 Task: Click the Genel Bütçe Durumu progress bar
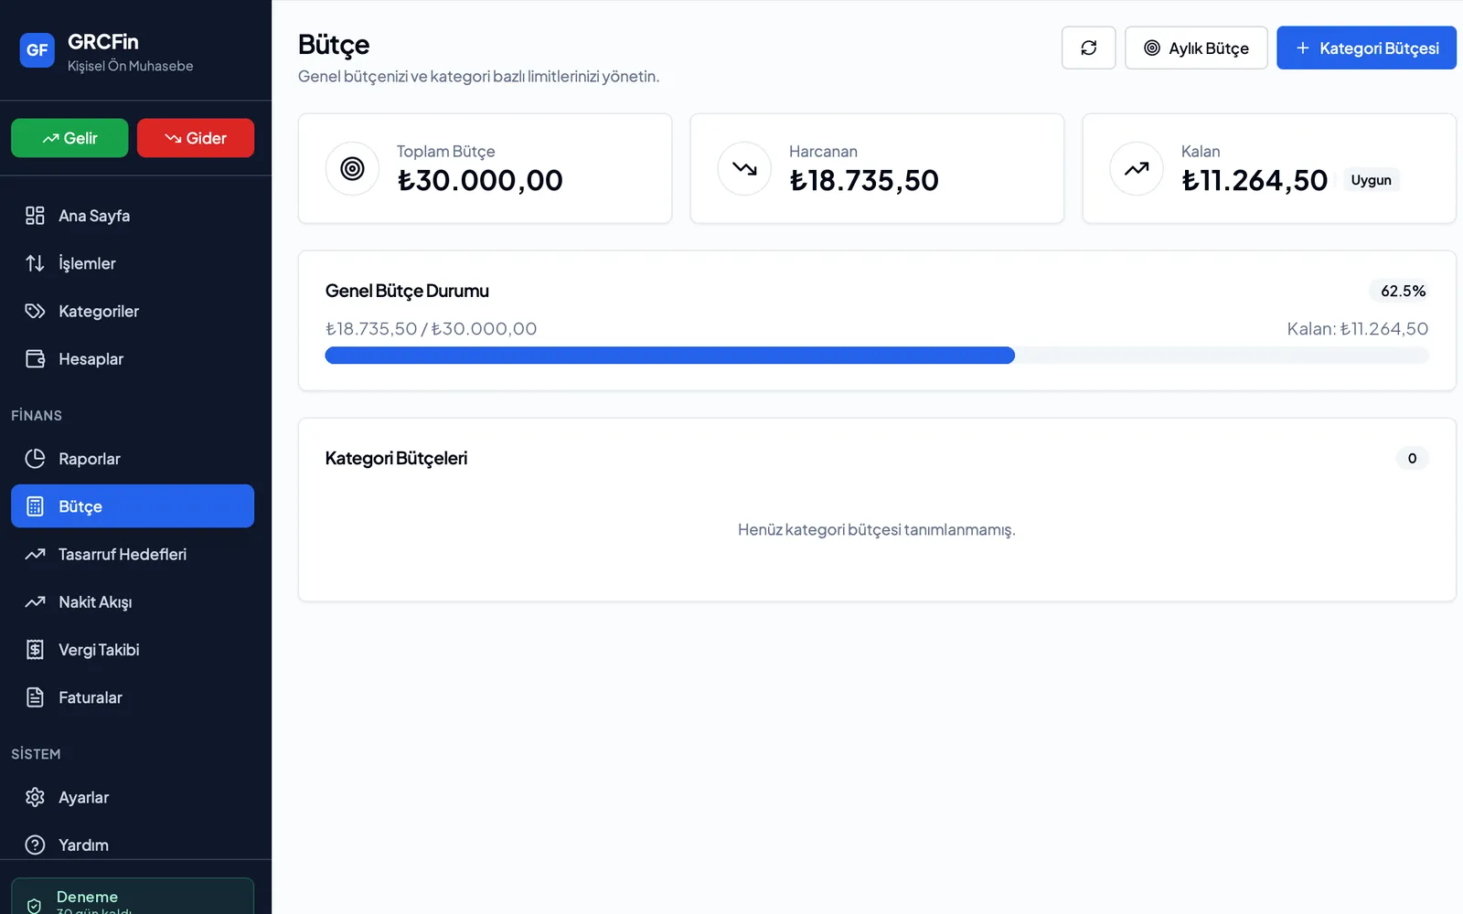click(x=877, y=356)
